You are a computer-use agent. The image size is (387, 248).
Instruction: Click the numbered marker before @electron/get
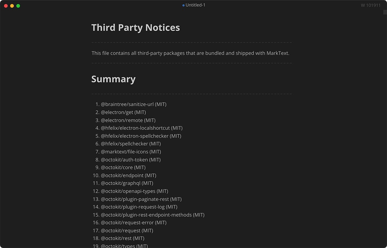point(97,112)
